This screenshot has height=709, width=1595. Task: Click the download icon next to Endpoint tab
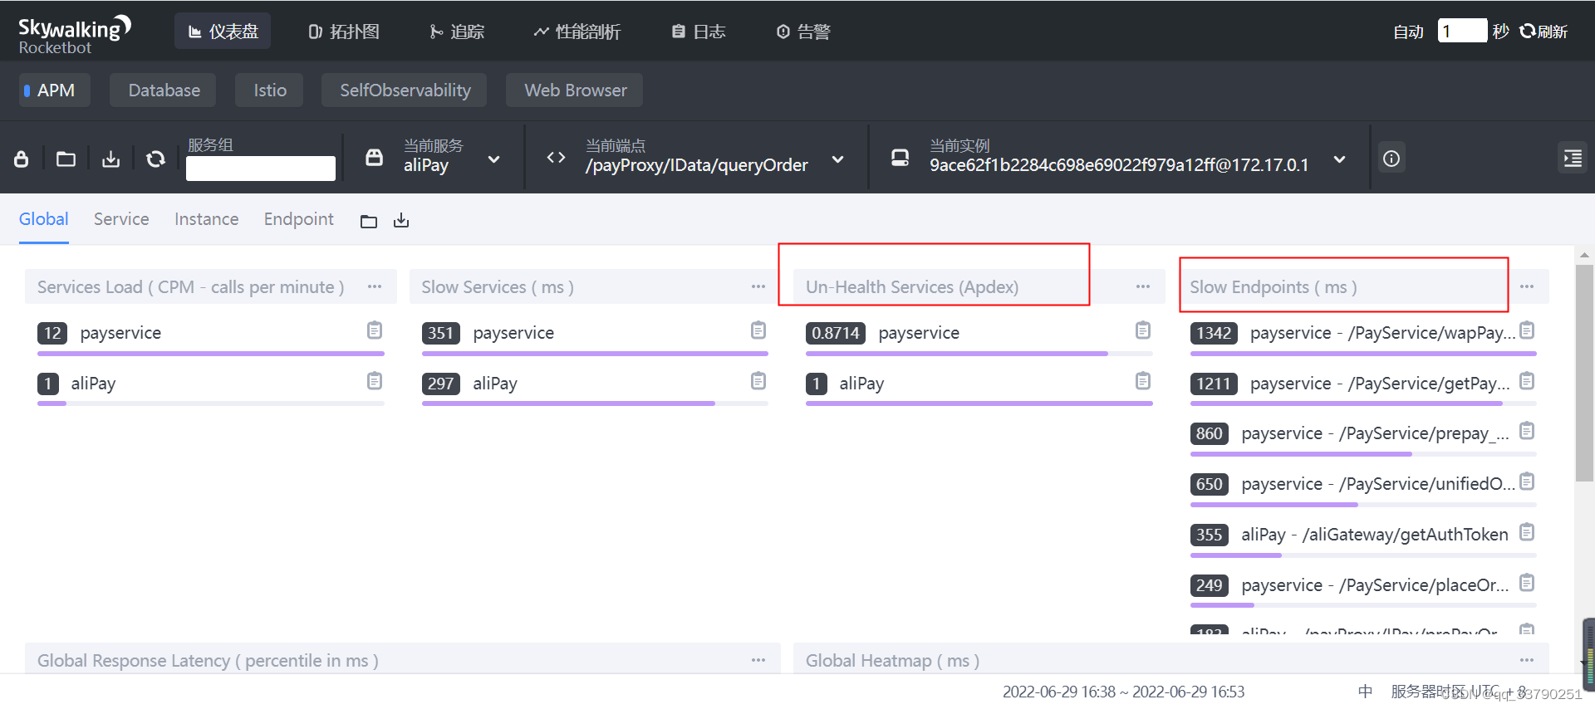(x=401, y=220)
